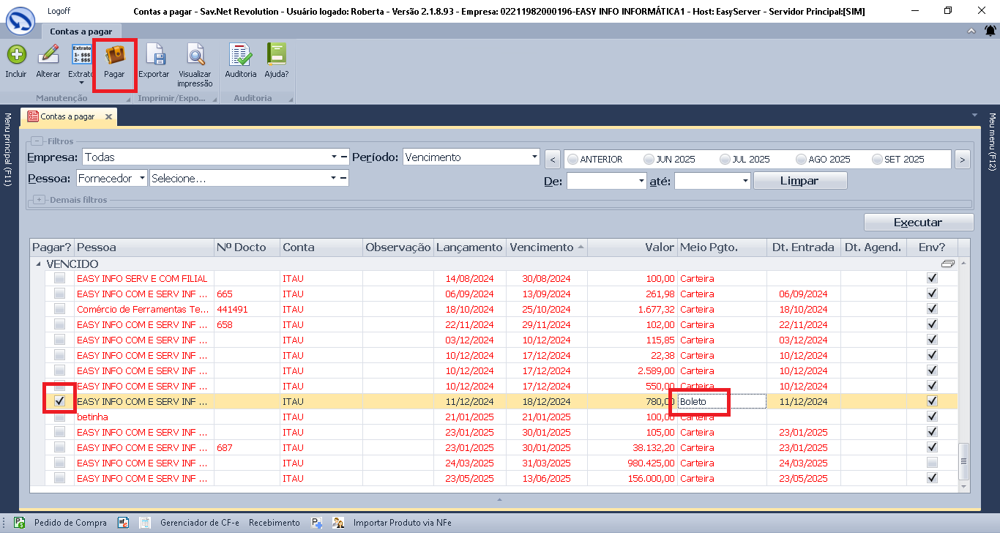Open Visualizar impressão preview icon

coord(195,56)
